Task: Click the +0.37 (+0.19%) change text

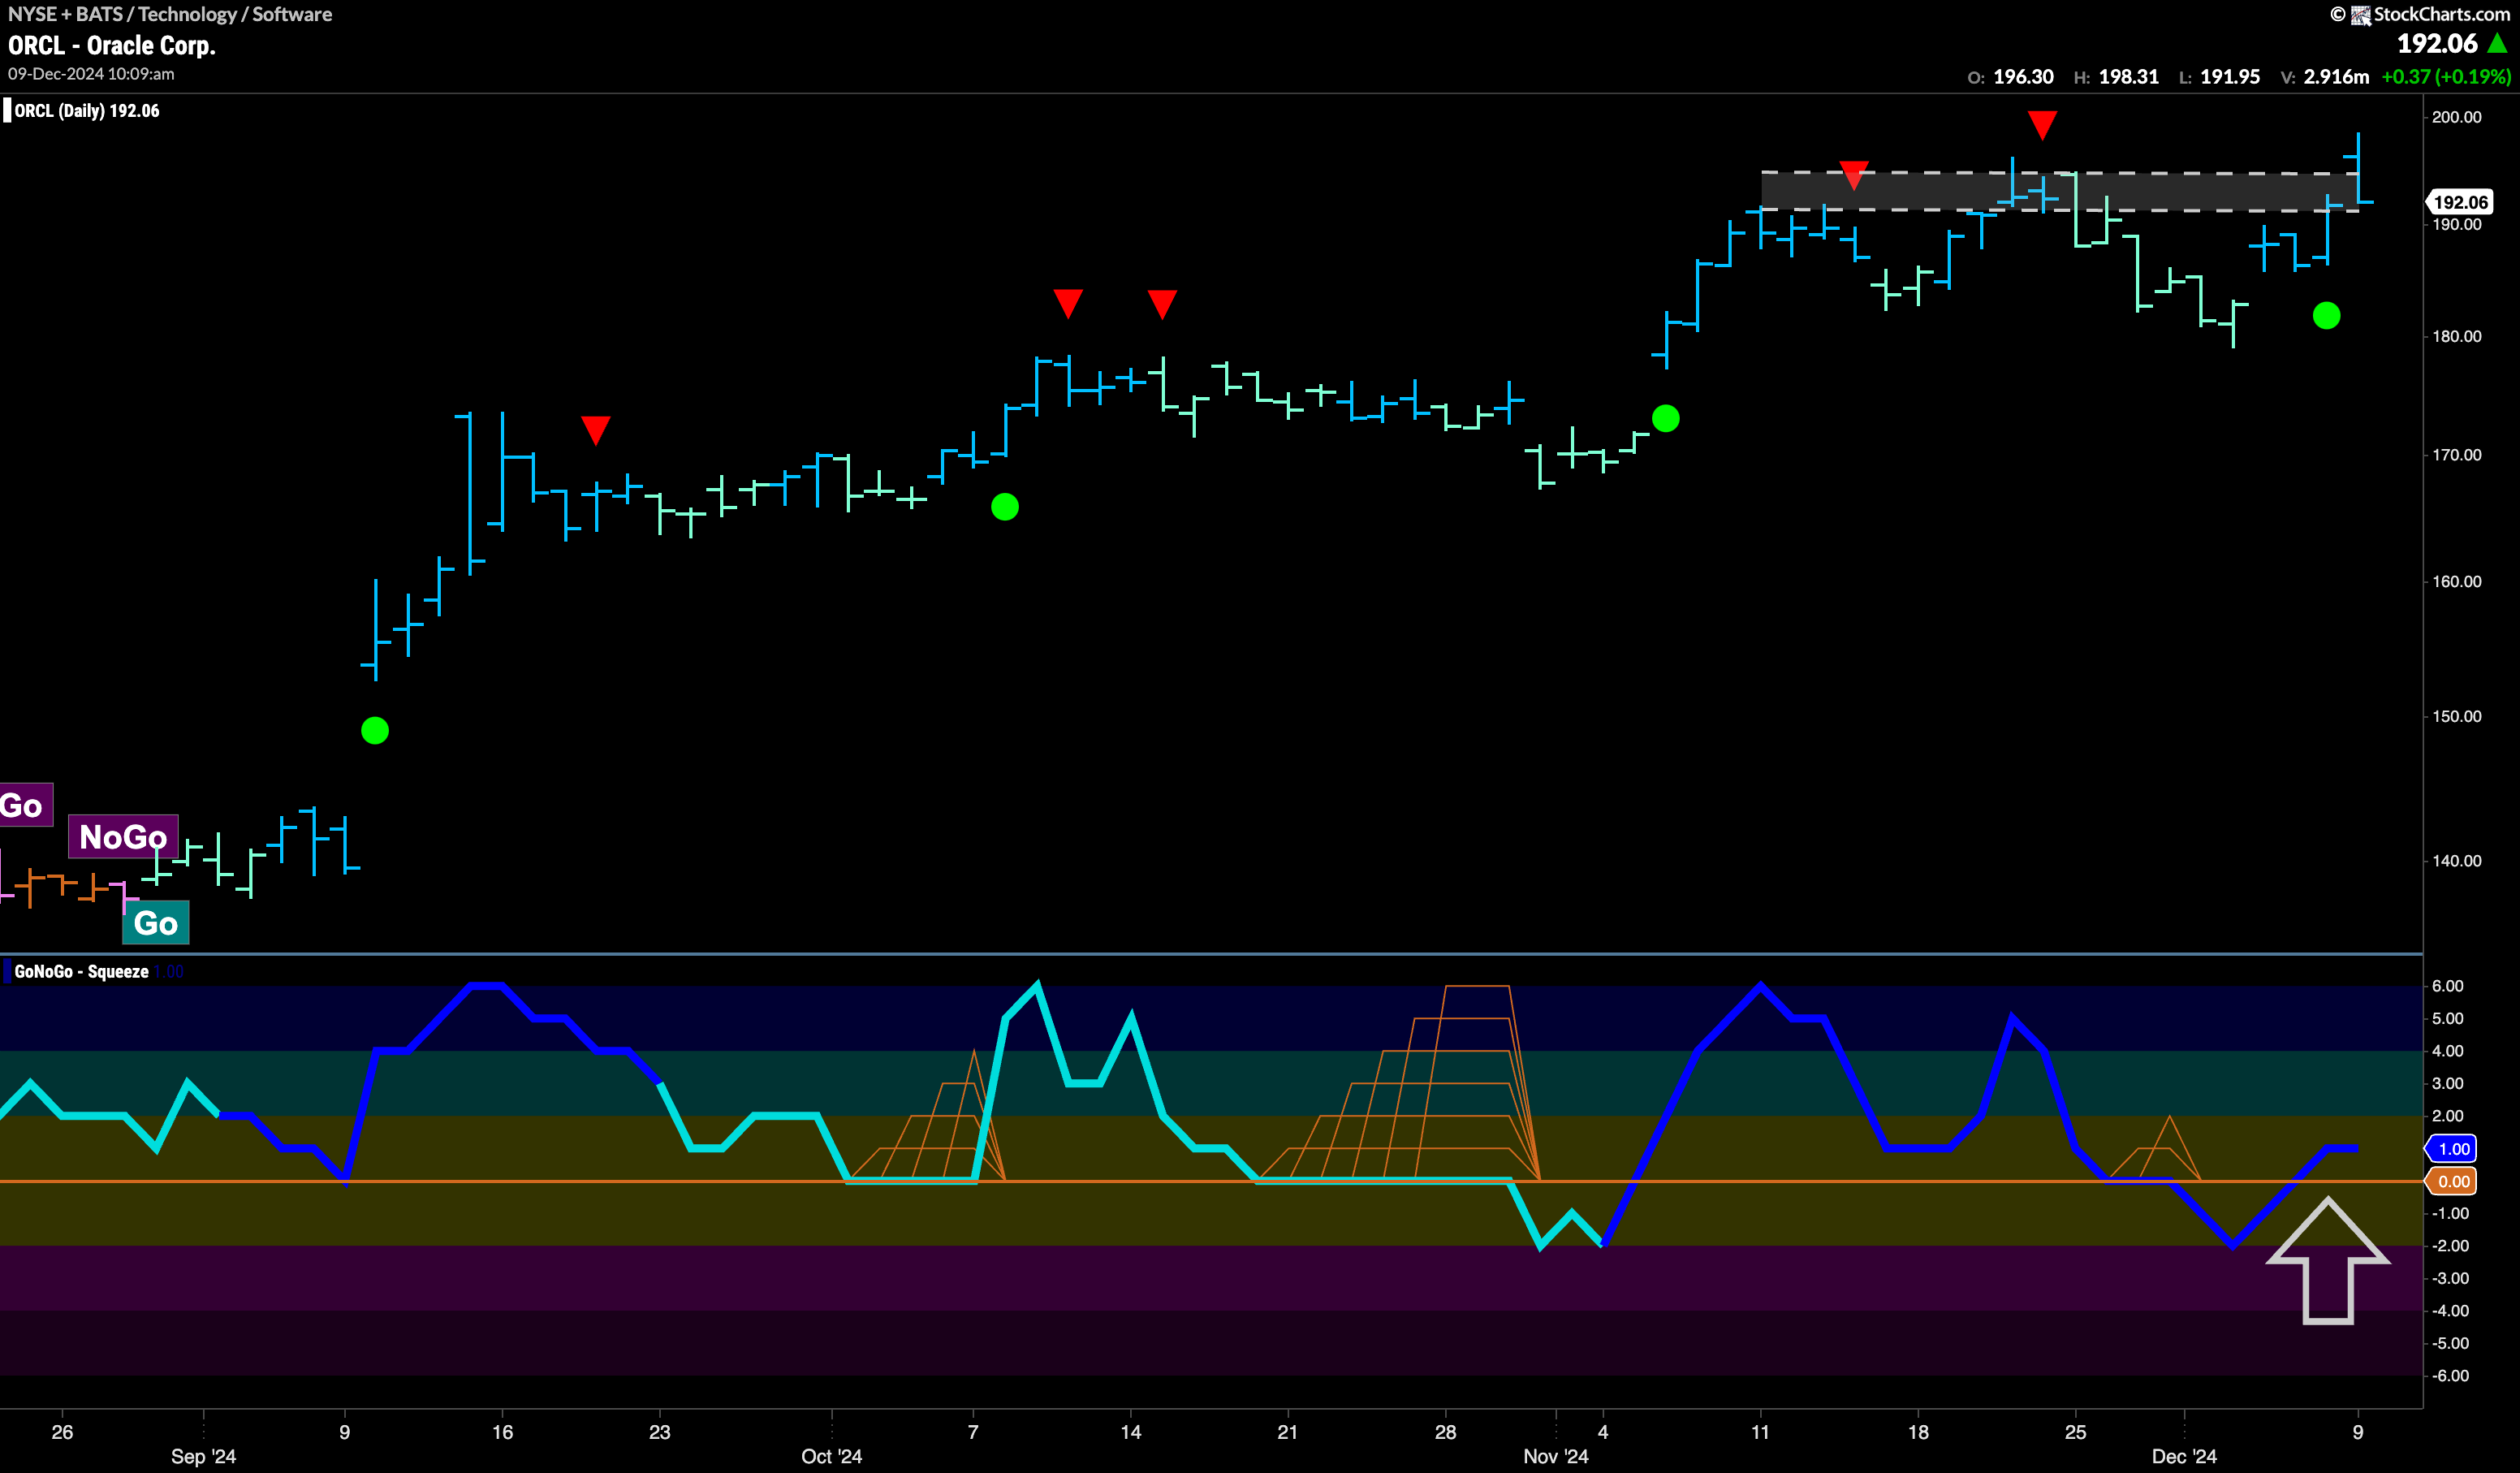Action: click(2446, 77)
